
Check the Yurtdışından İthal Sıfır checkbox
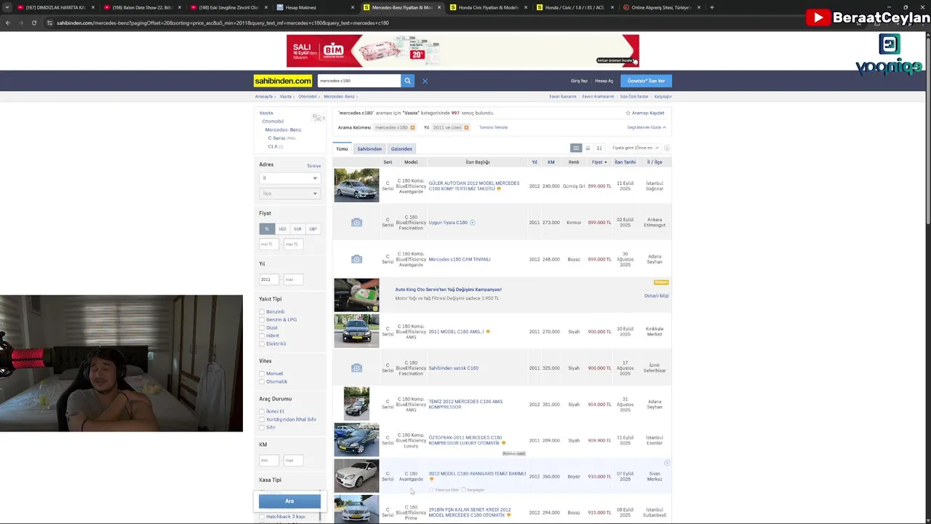click(x=262, y=419)
